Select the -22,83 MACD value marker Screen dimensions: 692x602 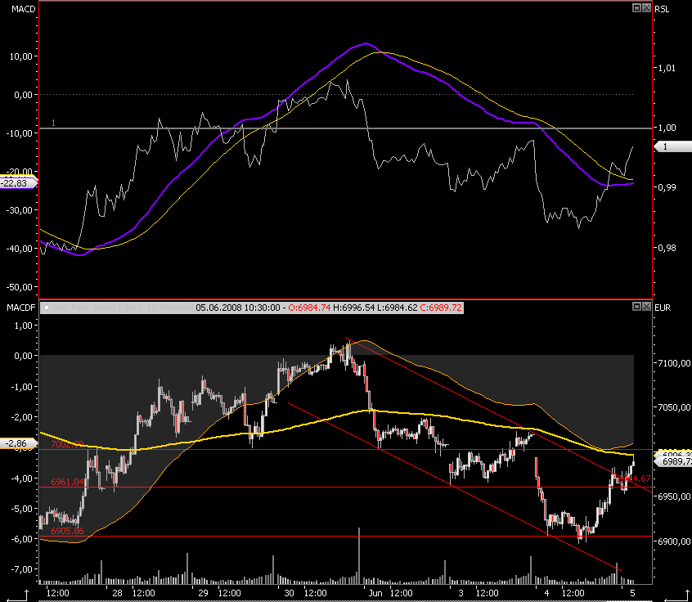(x=19, y=183)
